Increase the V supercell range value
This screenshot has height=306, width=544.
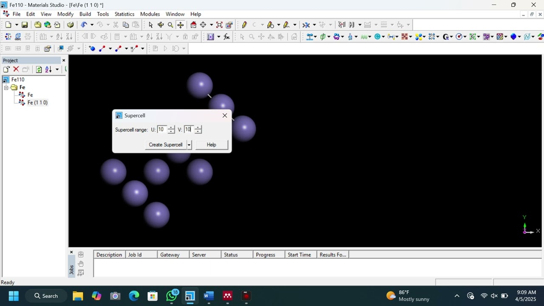click(198, 127)
